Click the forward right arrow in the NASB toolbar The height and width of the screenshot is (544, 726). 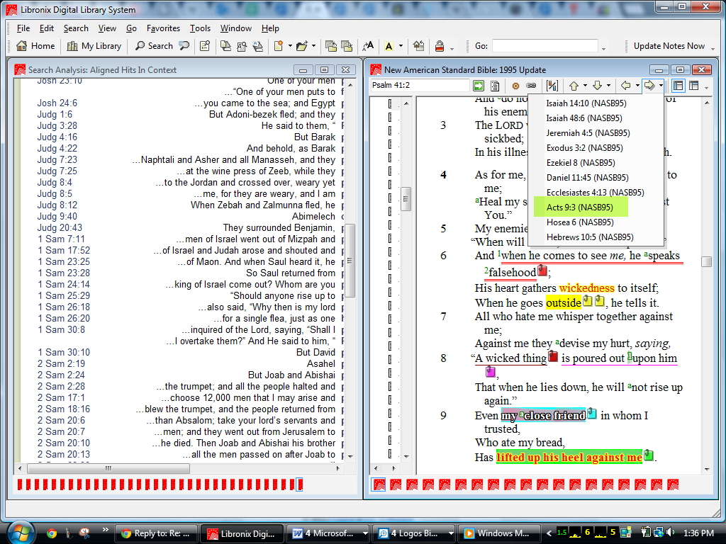coord(649,86)
